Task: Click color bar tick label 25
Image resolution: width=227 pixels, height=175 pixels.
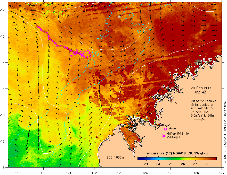Action: pyautogui.click(x=171, y=164)
